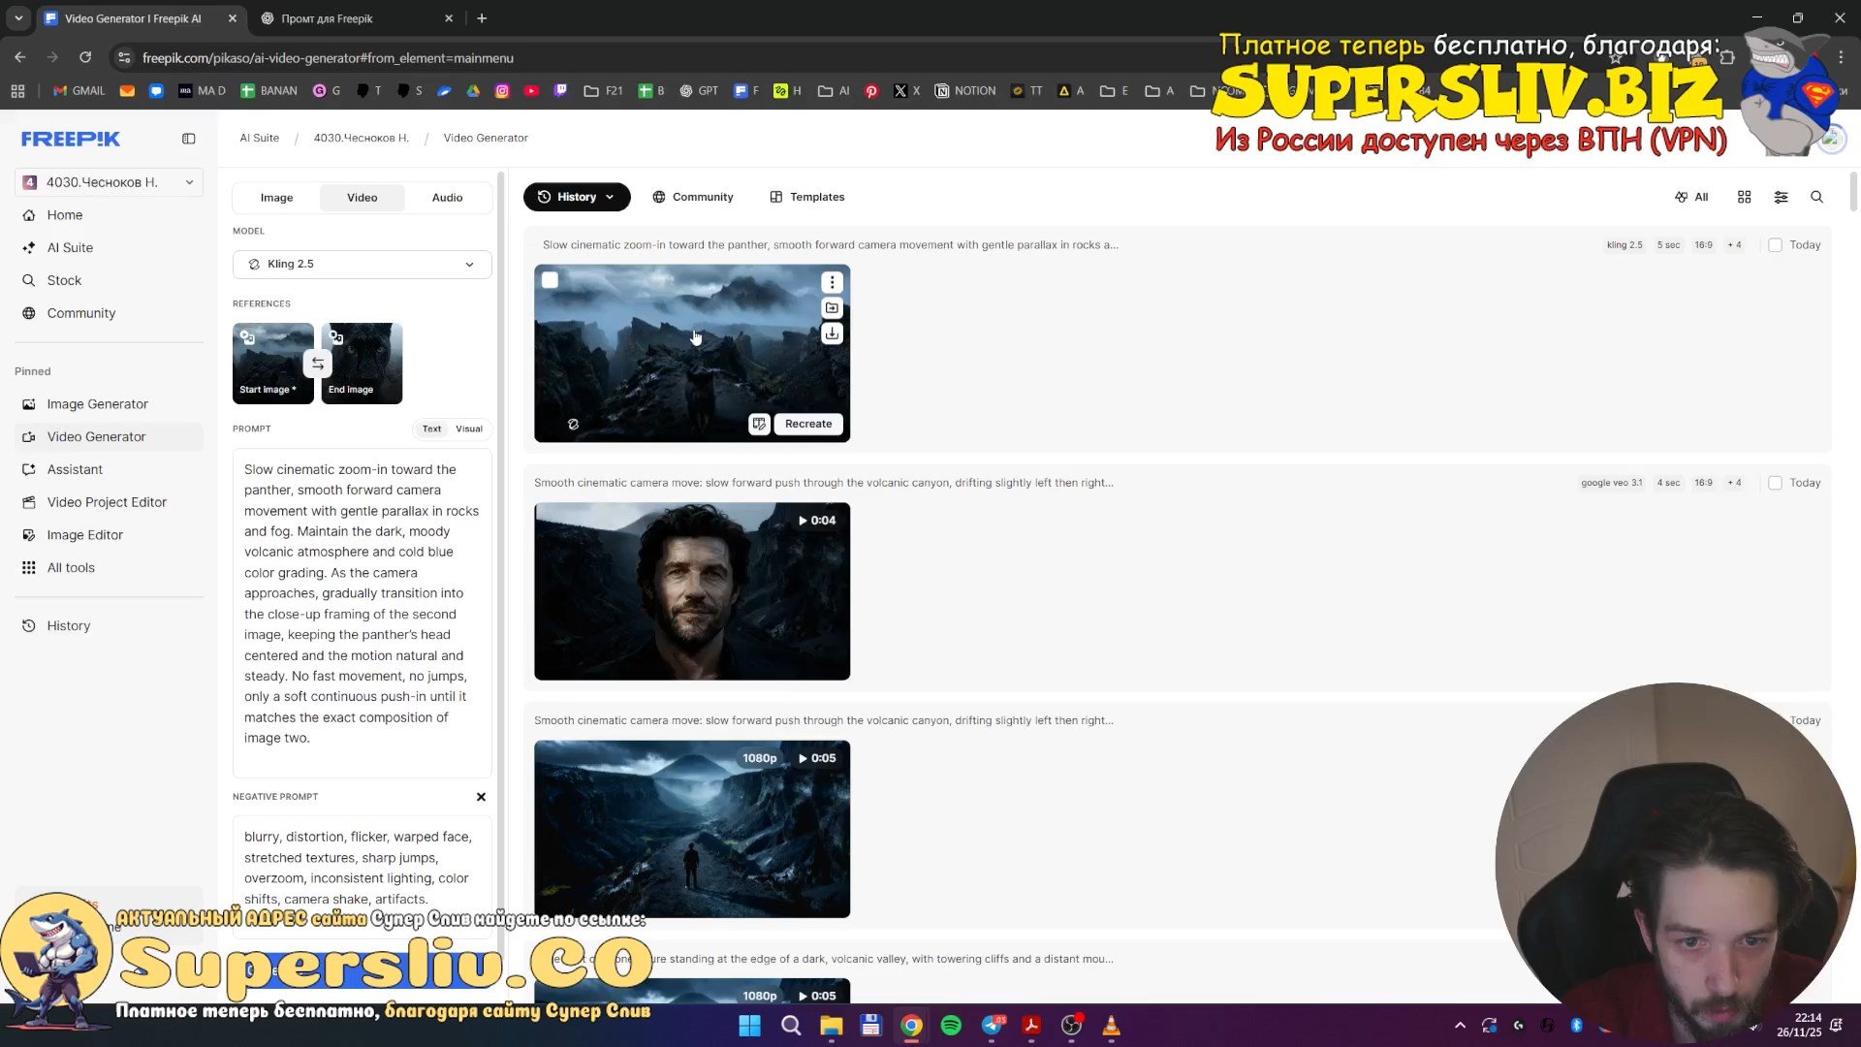Open the All filter dropdown
1861x1047 pixels.
[x=1691, y=197]
